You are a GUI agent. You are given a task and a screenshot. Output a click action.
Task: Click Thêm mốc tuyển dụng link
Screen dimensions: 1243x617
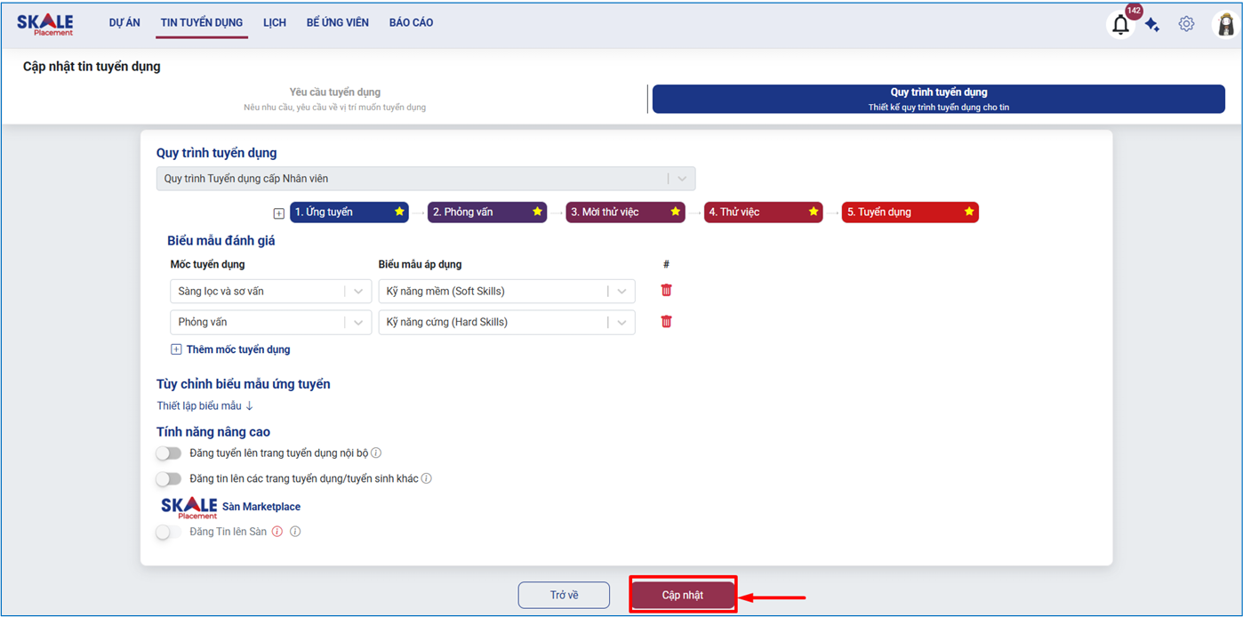tap(237, 349)
